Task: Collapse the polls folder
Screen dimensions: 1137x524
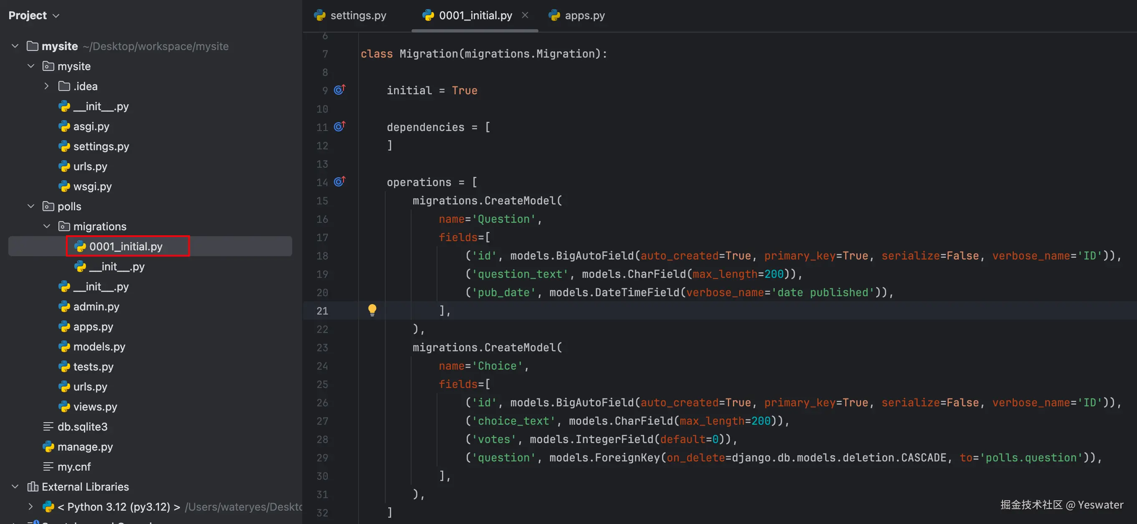Action: [31, 206]
